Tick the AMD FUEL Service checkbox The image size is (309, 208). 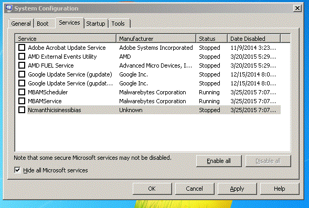tap(22, 65)
